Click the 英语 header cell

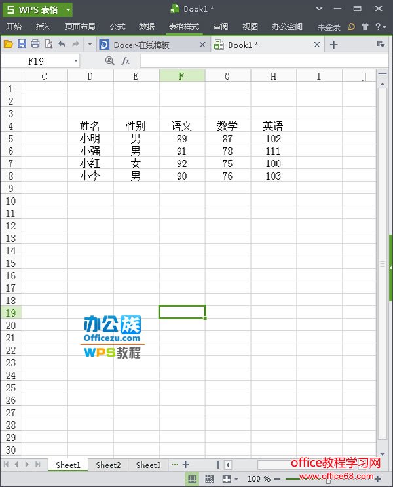pos(274,126)
